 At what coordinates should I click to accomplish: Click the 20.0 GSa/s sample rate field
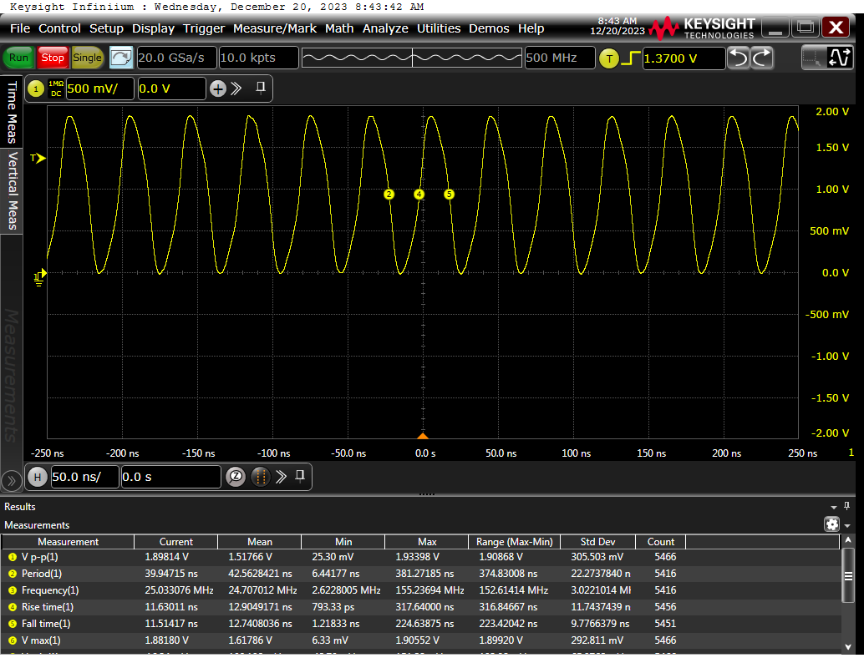coord(175,58)
